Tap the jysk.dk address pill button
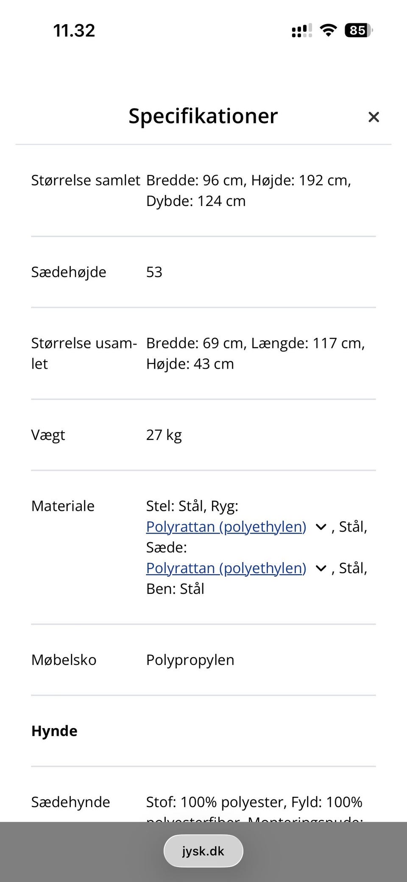This screenshot has width=407, height=882. [203, 850]
